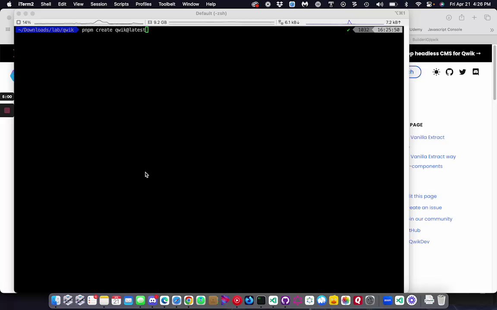Open the Discord icon on Qwik site
Screen dimensions: 497x310
tap(475, 72)
